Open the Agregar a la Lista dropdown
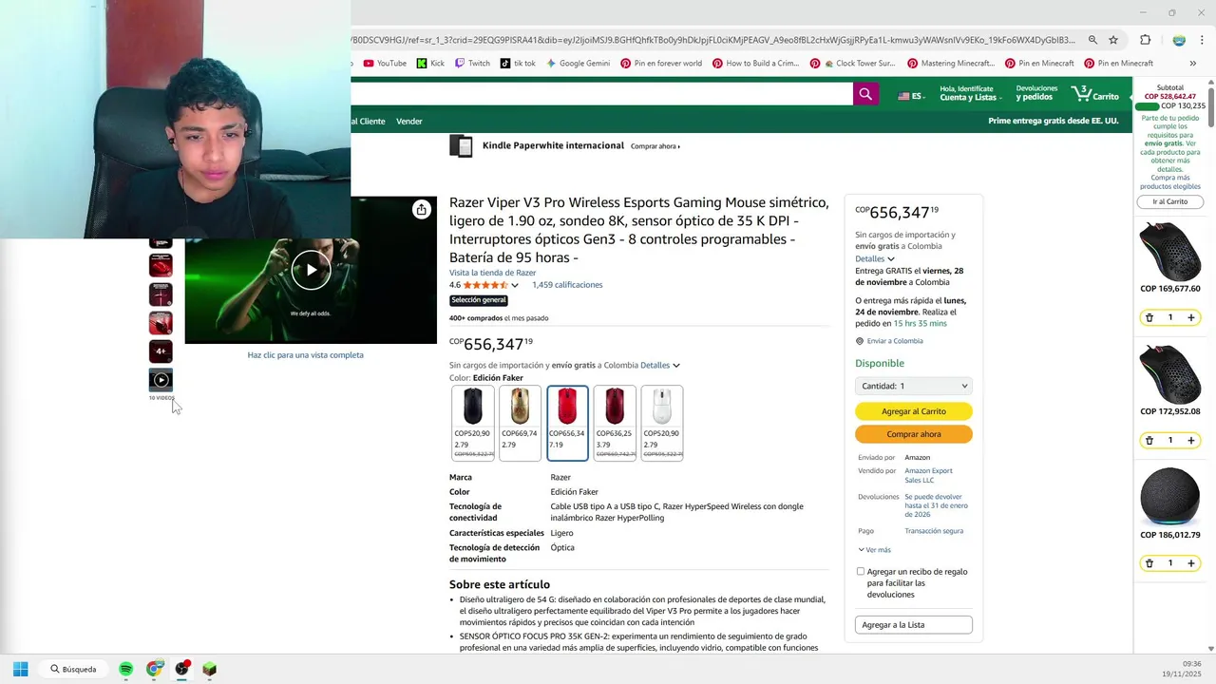Viewport: 1216px width, 684px height. [x=914, y=625]
